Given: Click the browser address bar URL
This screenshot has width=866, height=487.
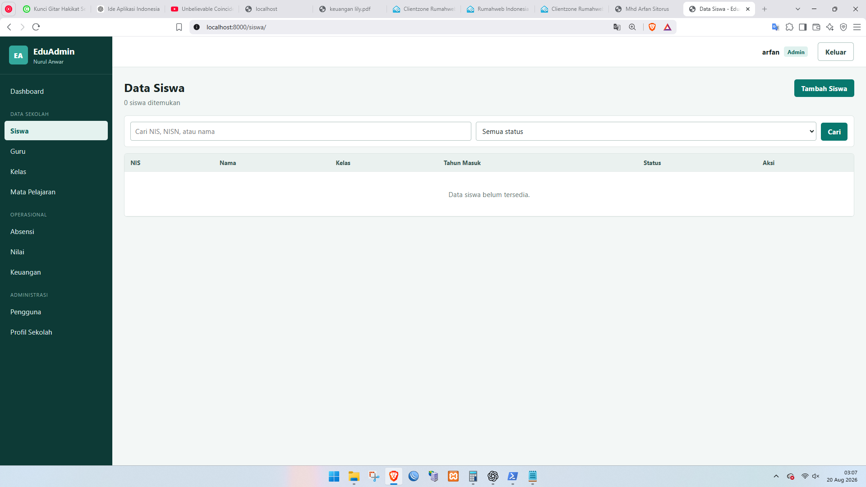Looking at the screenshot, I should tap(236, 27).
